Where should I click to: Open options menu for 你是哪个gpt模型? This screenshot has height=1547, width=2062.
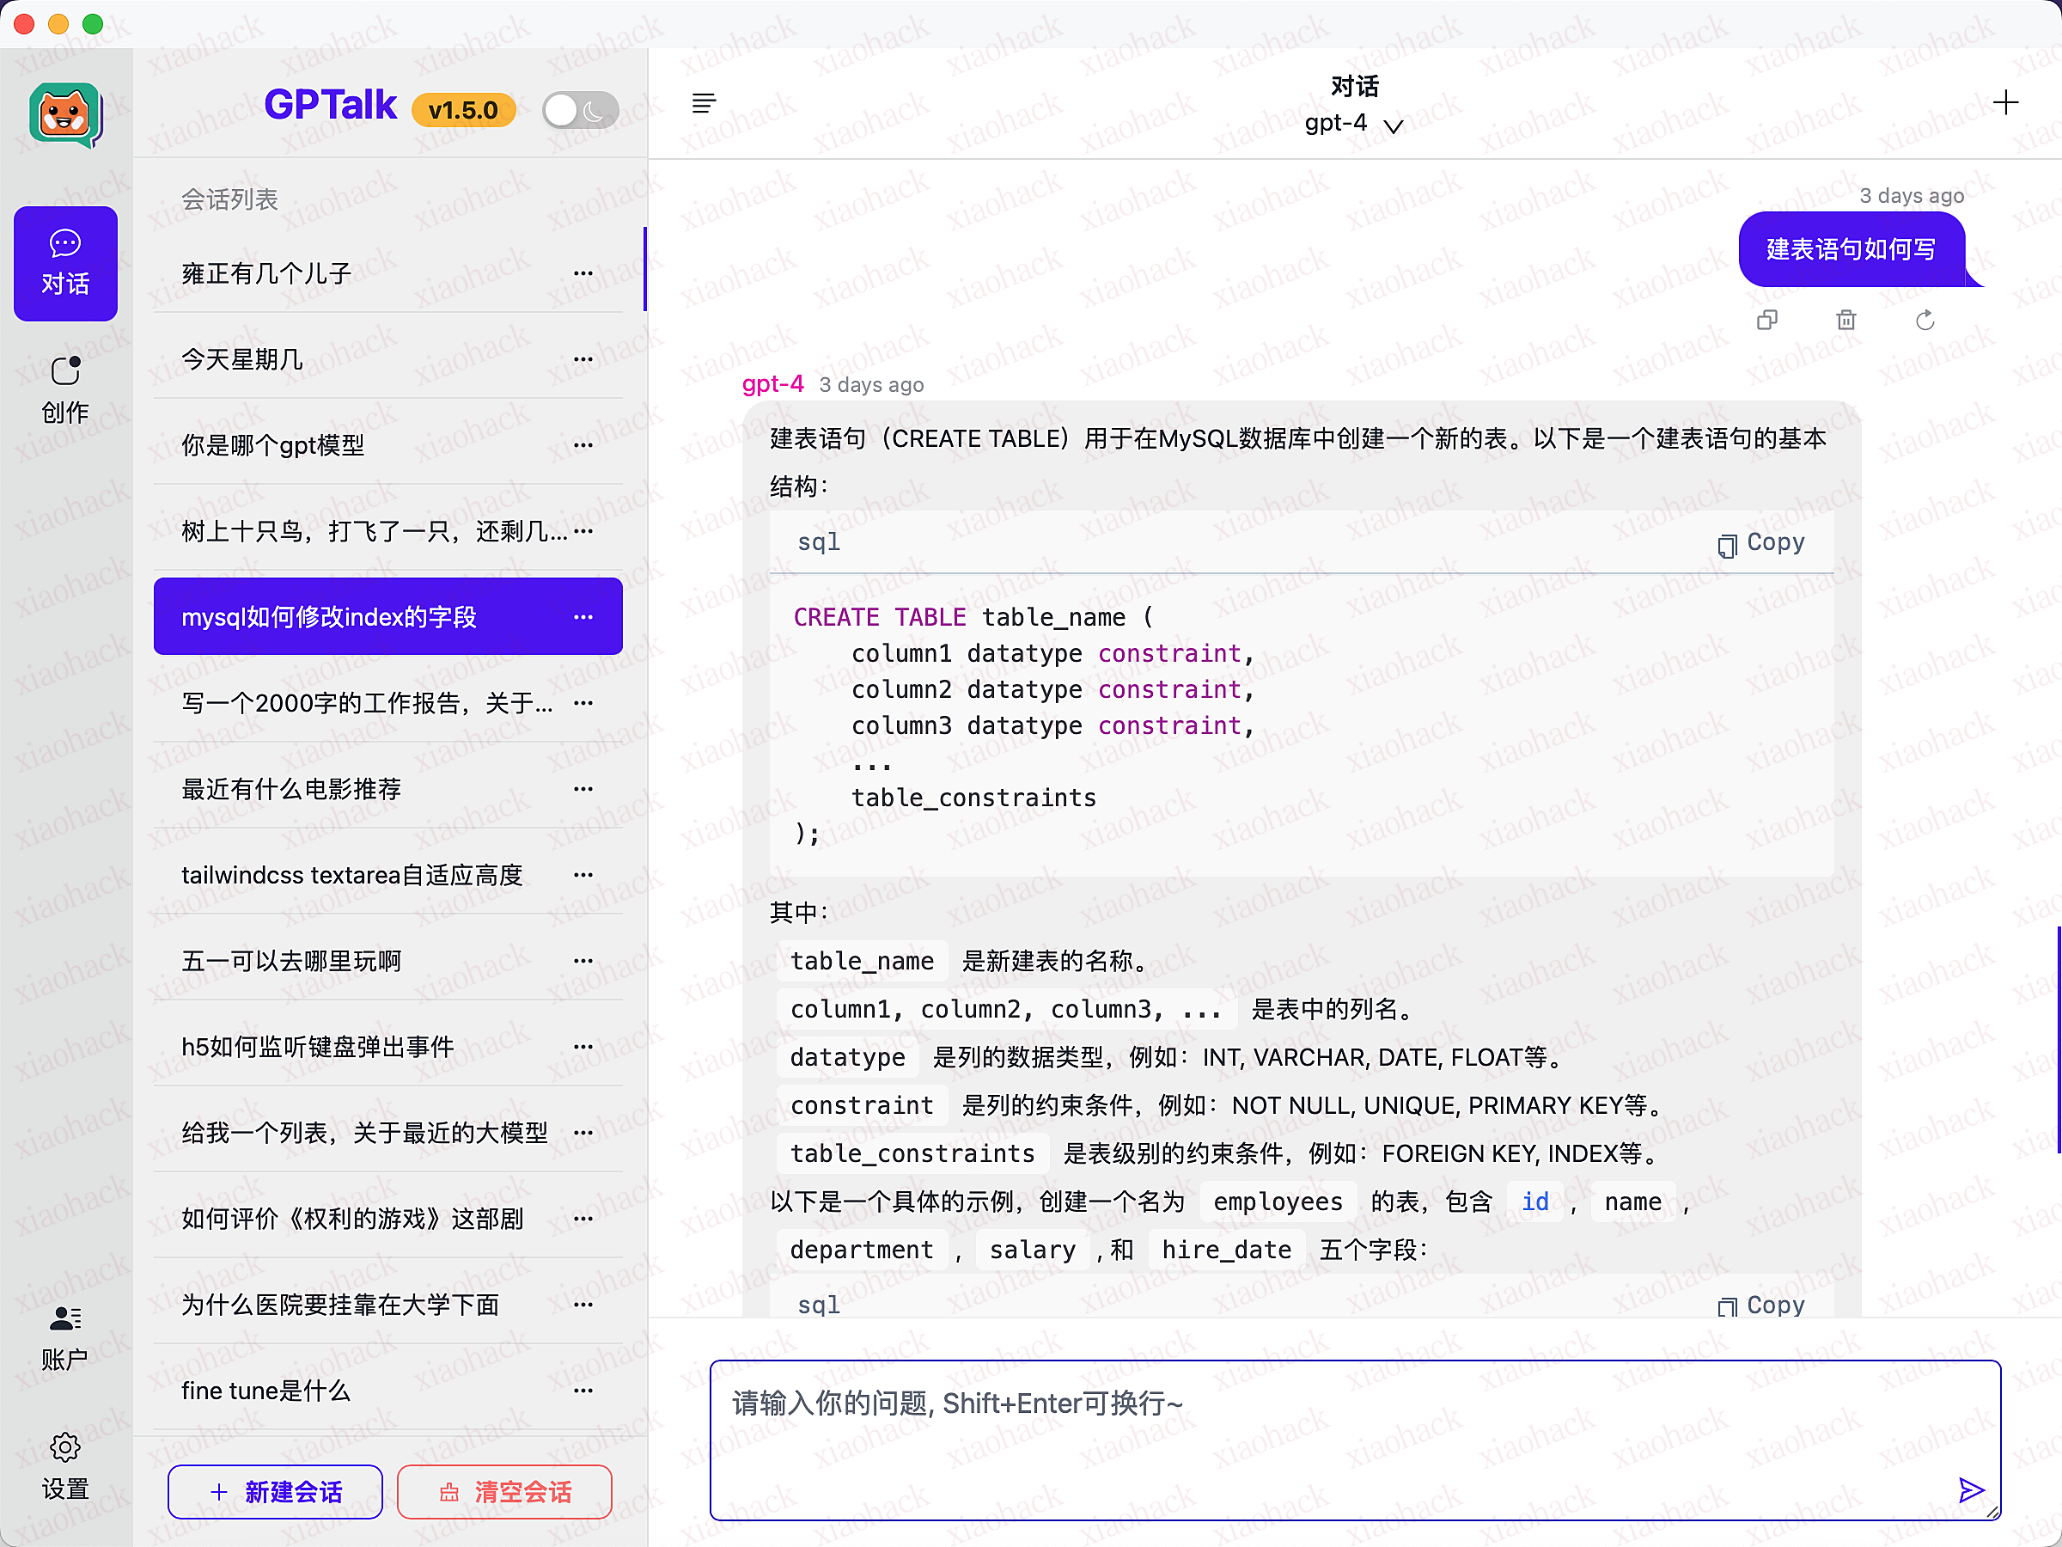pyautogui.click(x=583, y=445)
